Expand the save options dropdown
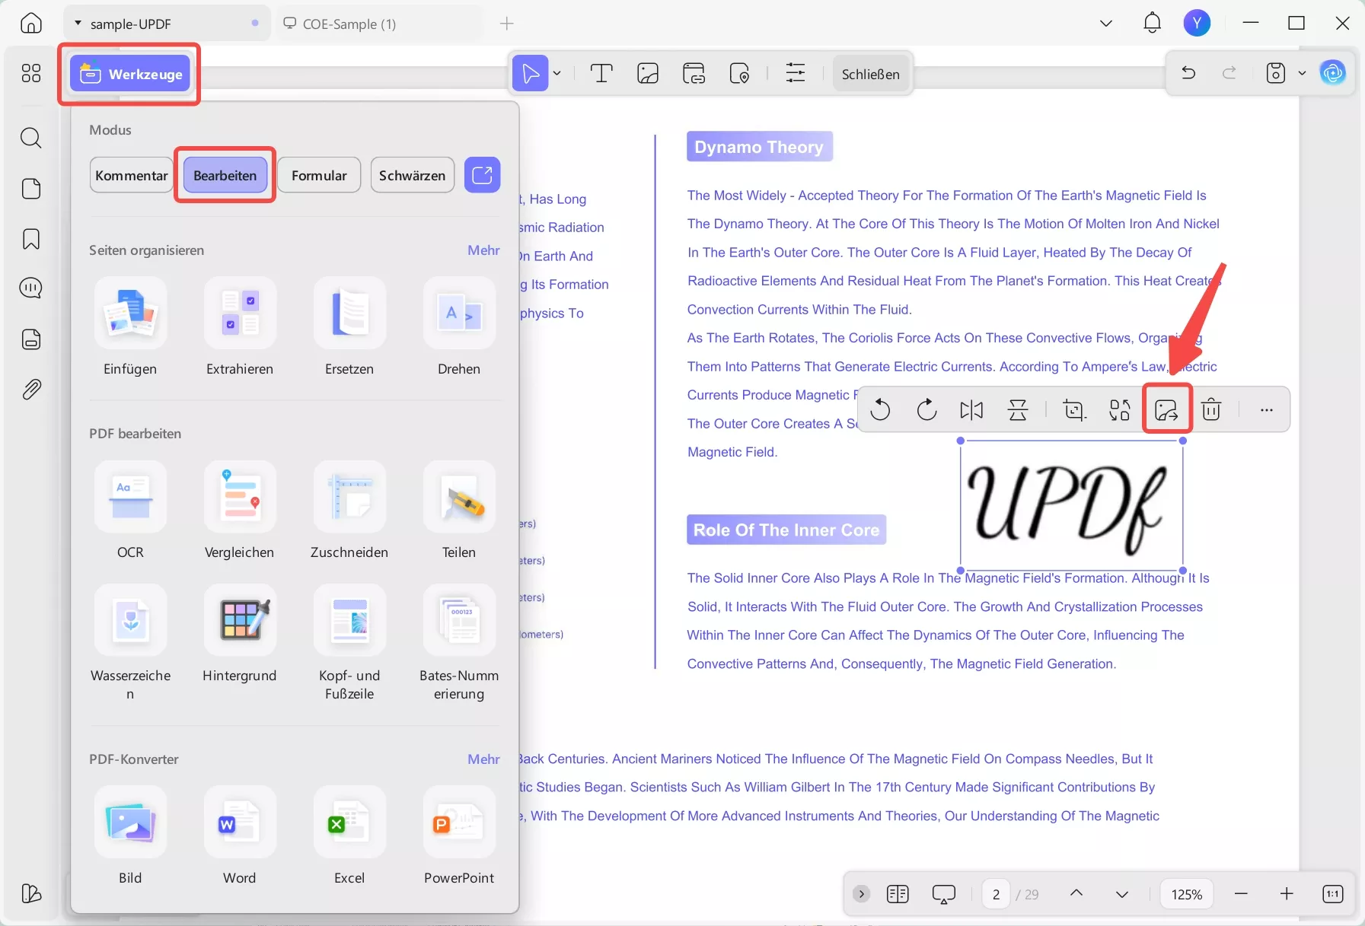The height and width of the screenshot is (926, 1365). (x=1303, y=73)
